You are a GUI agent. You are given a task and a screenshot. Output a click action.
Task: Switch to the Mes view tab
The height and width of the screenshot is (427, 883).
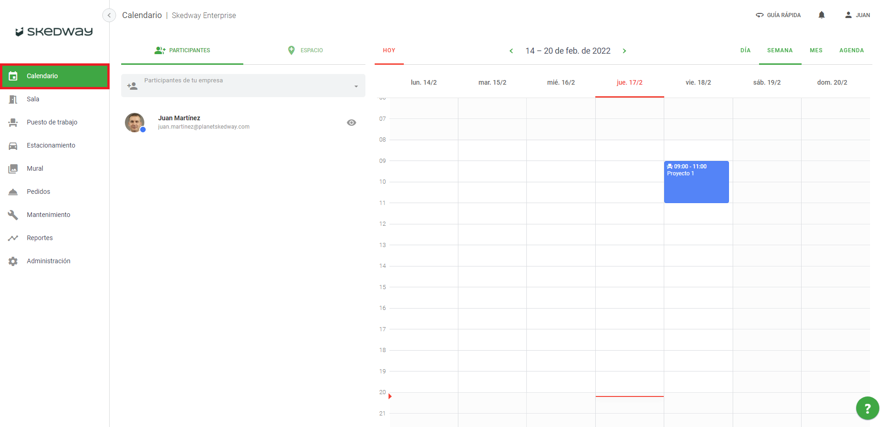pyautogui.click(x=816, y=50)
